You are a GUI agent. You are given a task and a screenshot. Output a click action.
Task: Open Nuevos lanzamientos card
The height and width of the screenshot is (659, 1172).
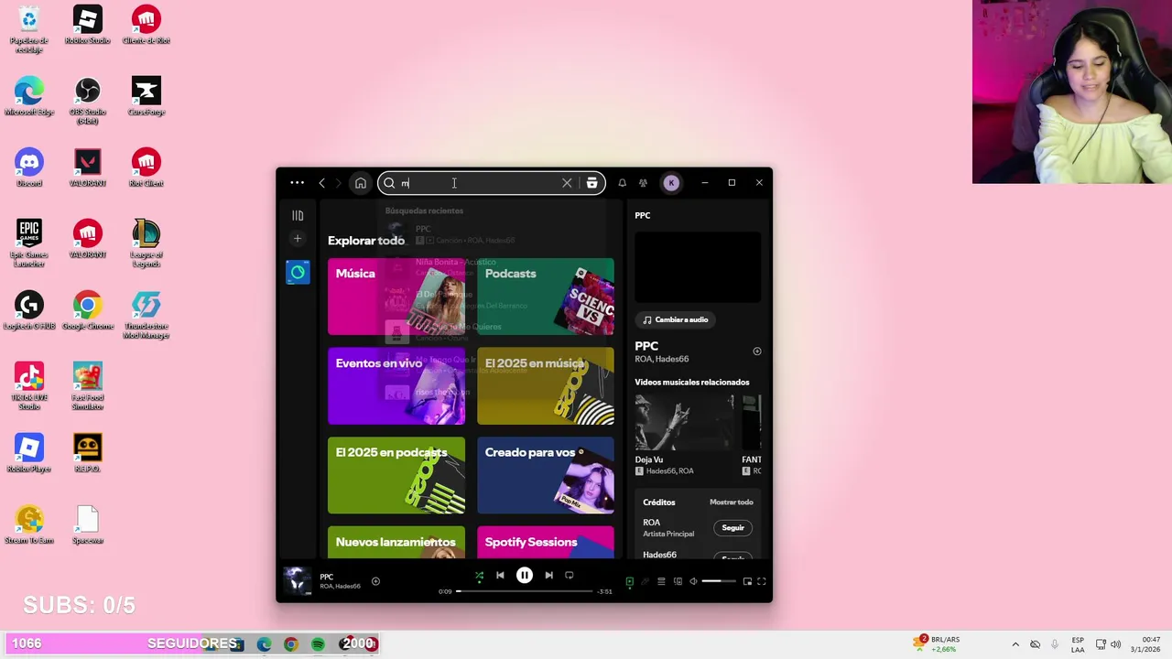pyautogui.click(x=396, y=542)
